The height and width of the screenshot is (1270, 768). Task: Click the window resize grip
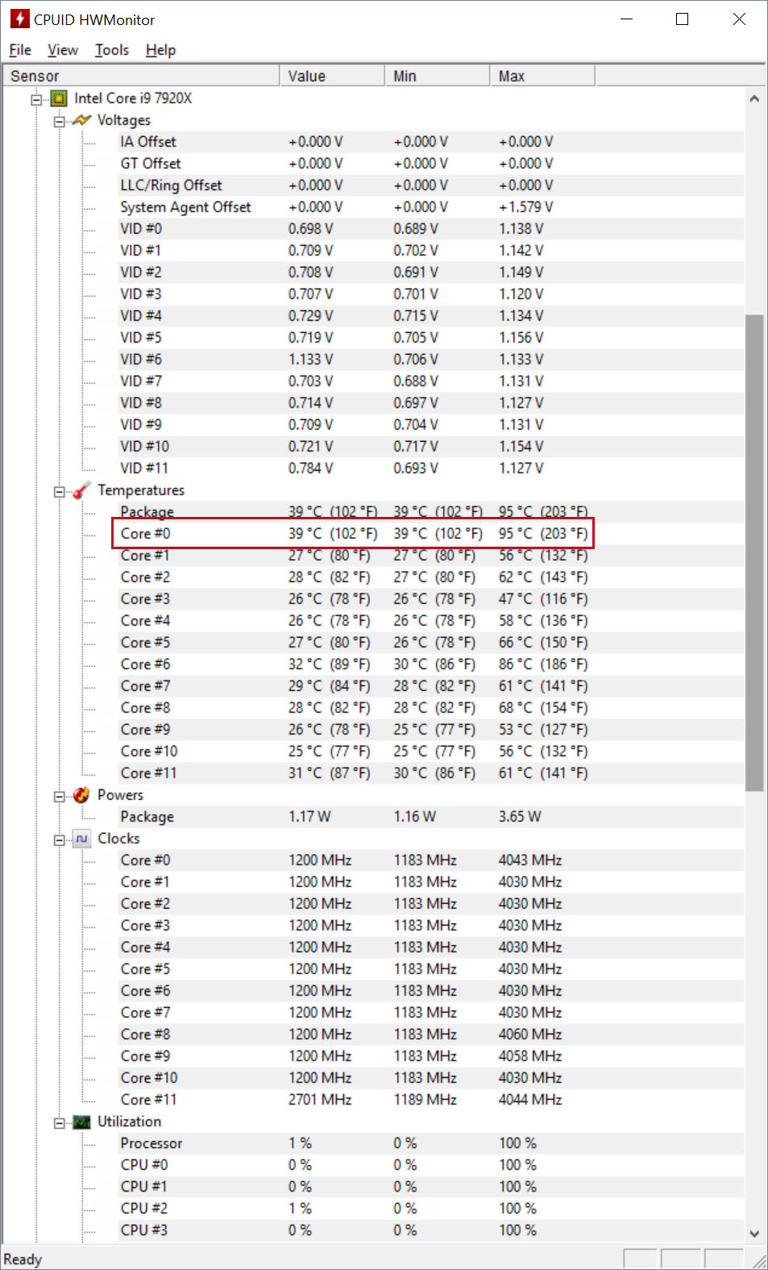pyautogui.click(x=758, y=1260)
